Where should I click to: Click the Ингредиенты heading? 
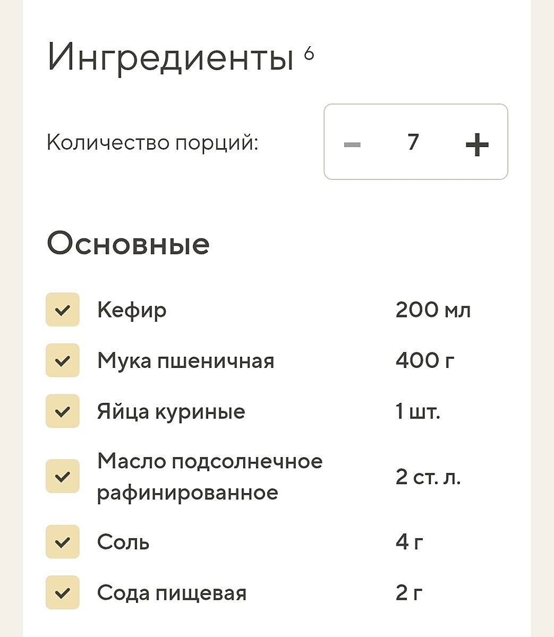[x=170, y=57]
